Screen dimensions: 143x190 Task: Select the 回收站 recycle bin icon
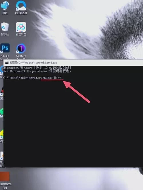pyautogui.click(x=5, y=27)
